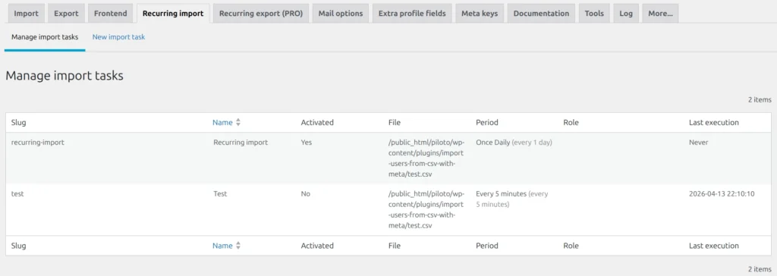This screenshot has width=777, height=276.
Task: Switch to the Frontend tab
Action: click(x=111, y=14)
